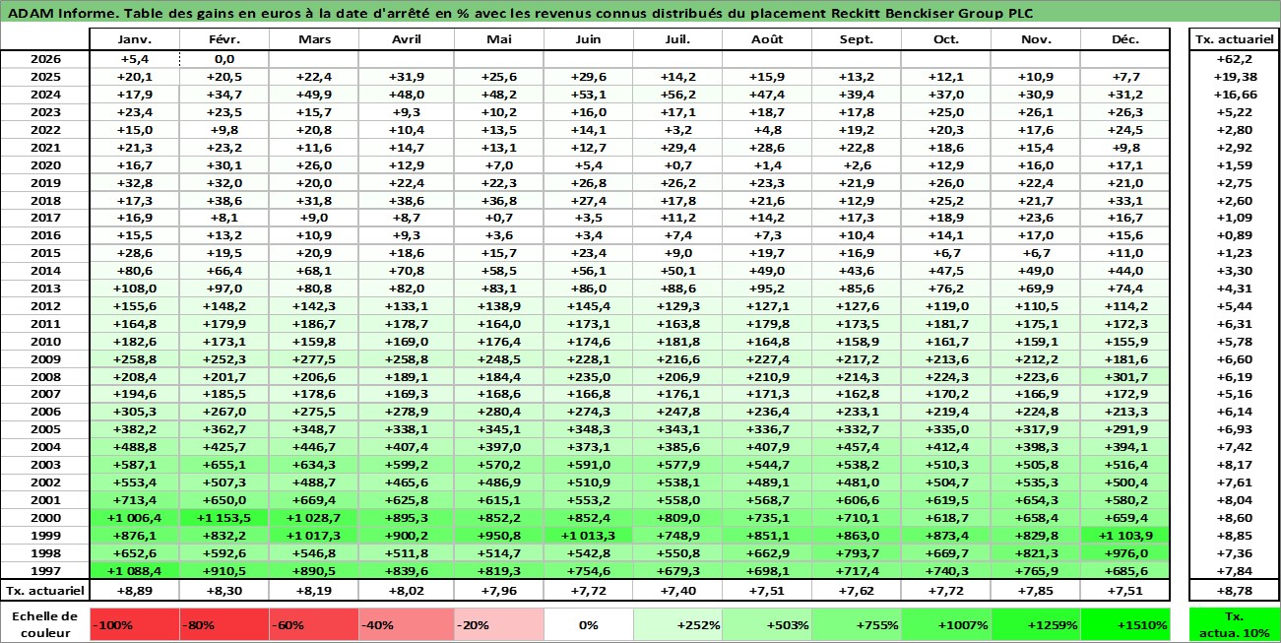Select the '+62,2' actuarial rate for 2026
The width and height of the screenshot is (1281, 643).
tap(1234, 59)
